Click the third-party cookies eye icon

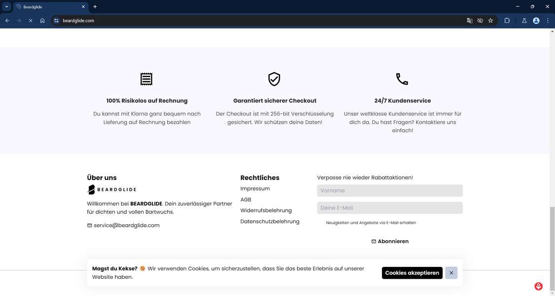coord(480,21)
